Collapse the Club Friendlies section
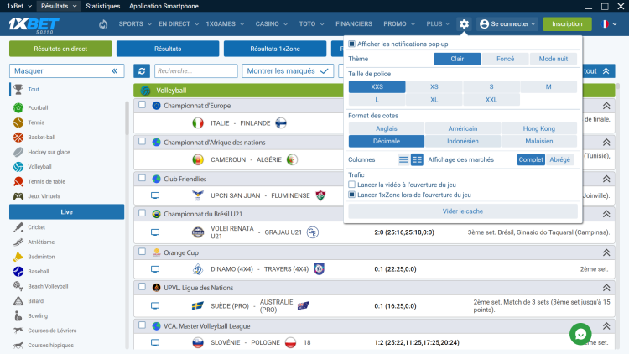The width and height of the screenshot is (629, 354). [x=606, y=179]
